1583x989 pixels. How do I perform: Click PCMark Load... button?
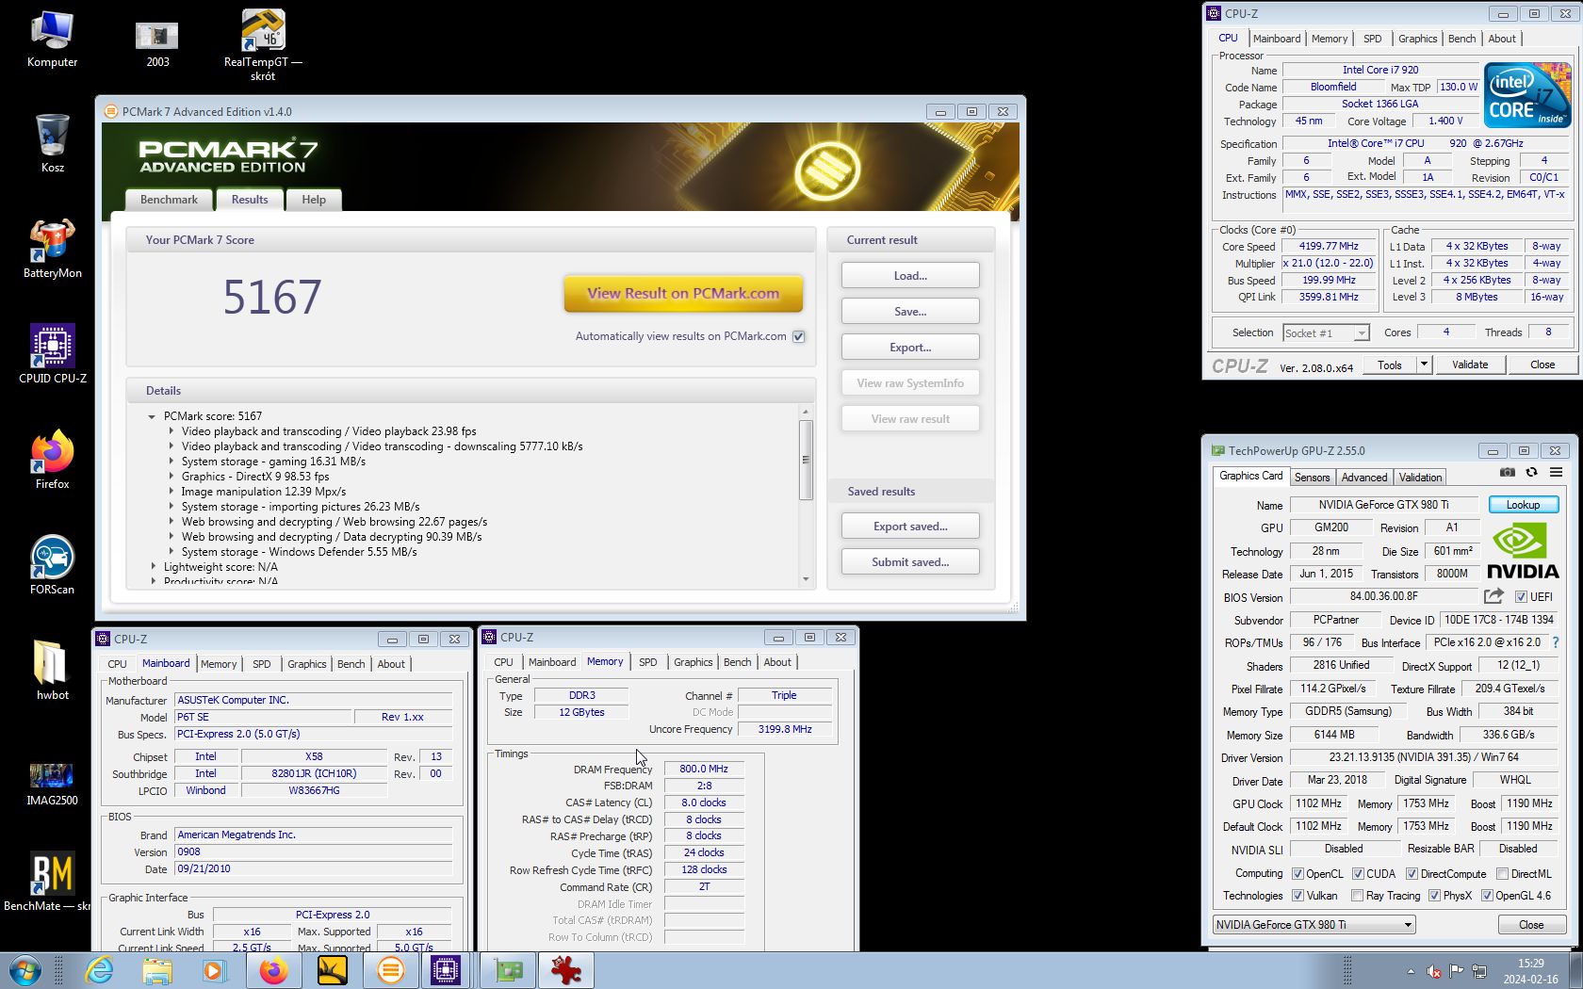tap(910, 276)
